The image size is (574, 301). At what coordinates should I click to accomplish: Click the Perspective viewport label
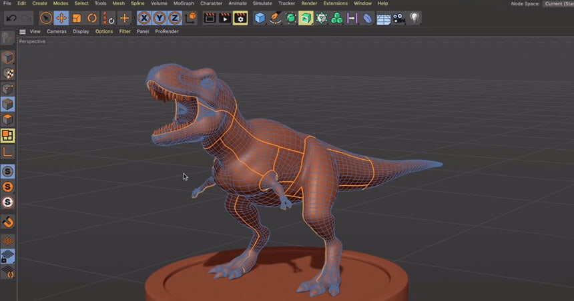[x=32, y=42]
